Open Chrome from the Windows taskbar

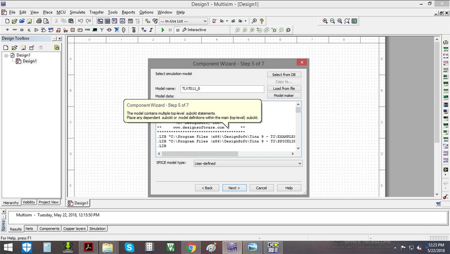[x=191, y=247]
